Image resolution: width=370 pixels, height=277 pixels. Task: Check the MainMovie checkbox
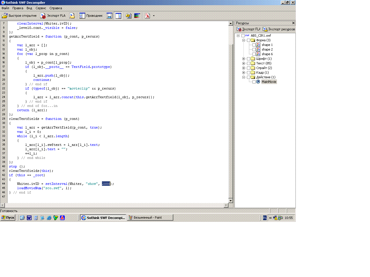click(x=254, y=82)
